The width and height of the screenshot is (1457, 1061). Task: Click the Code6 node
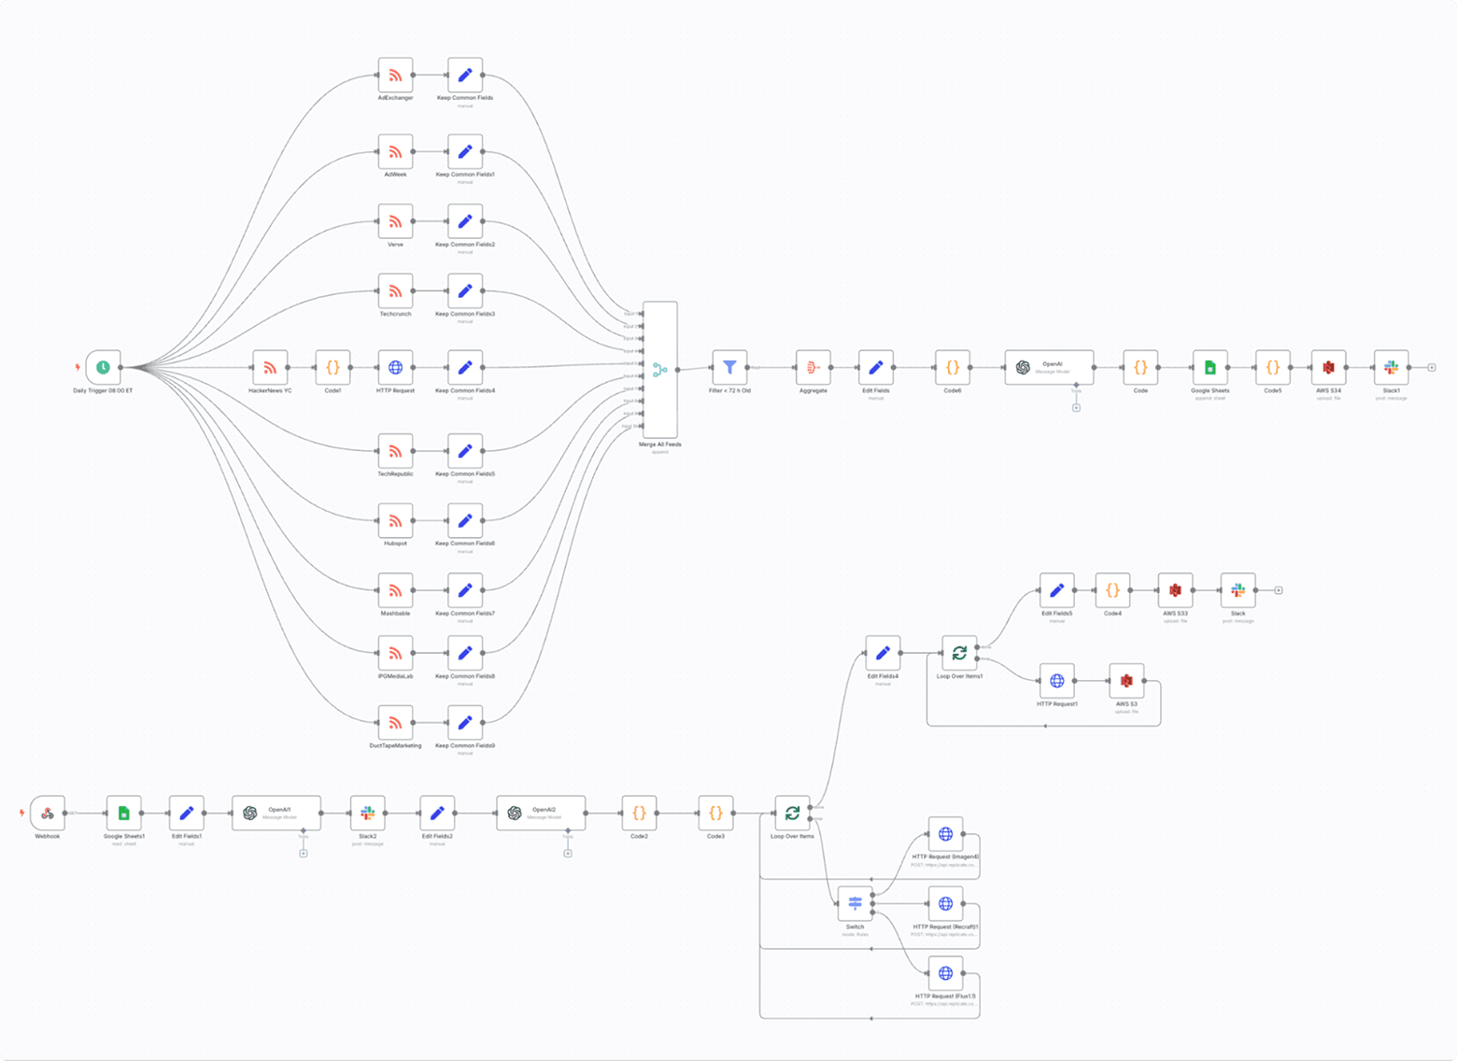point(952,368)
